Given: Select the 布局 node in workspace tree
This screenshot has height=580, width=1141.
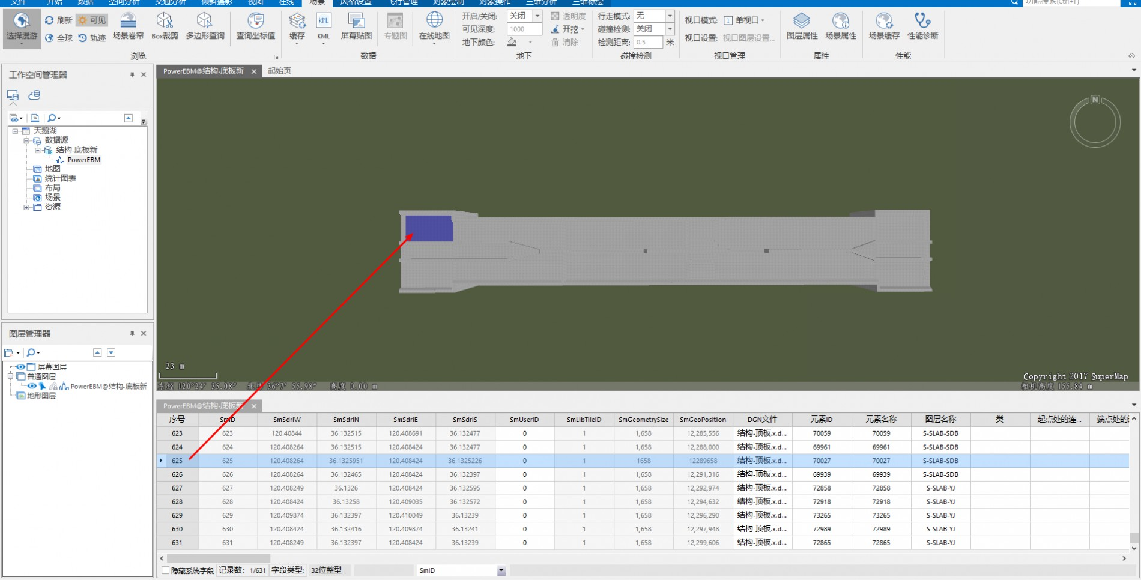Looking at the screenshot, I should pyautogui.click(x=52, y=188).
